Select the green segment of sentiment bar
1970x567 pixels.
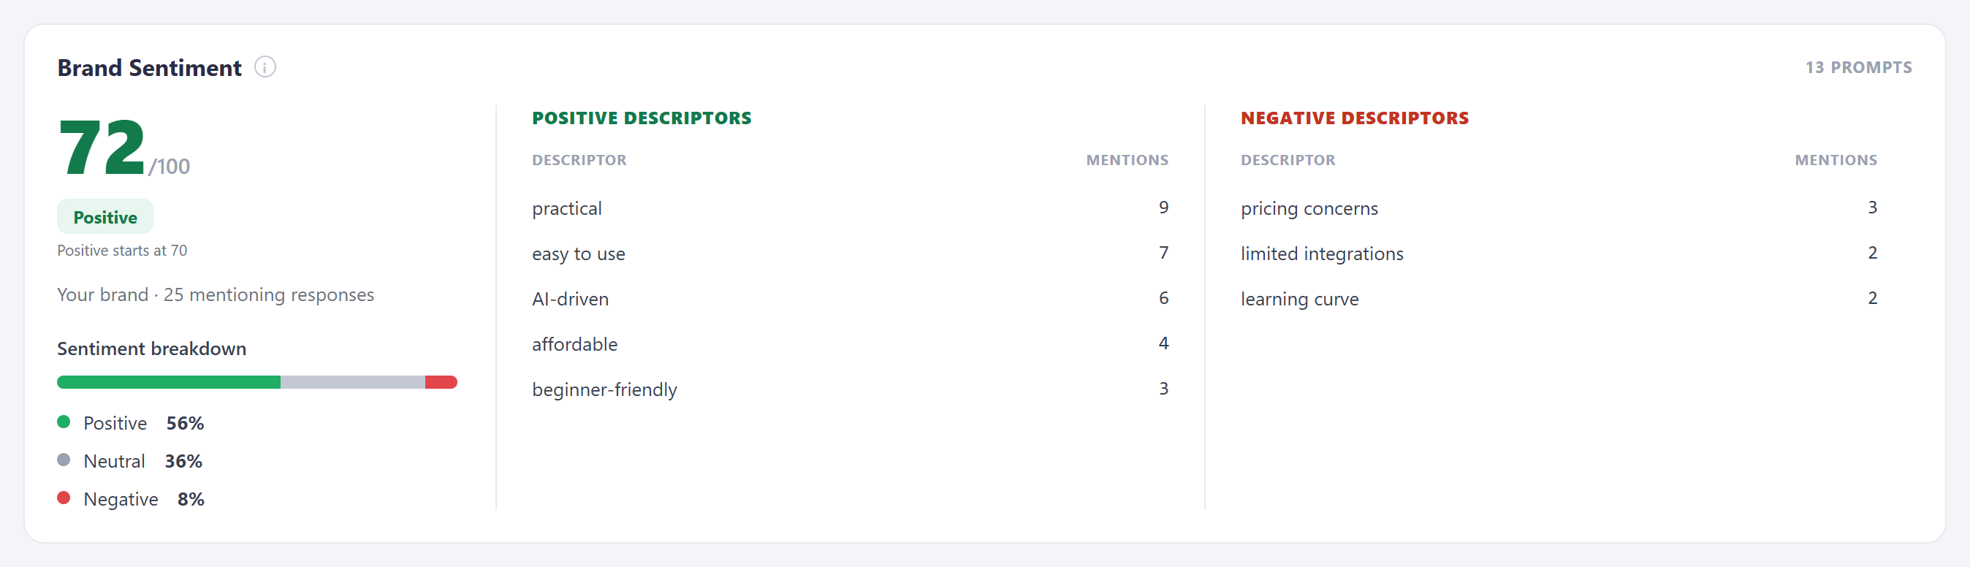pyautogui.click(x=168, y=383)
